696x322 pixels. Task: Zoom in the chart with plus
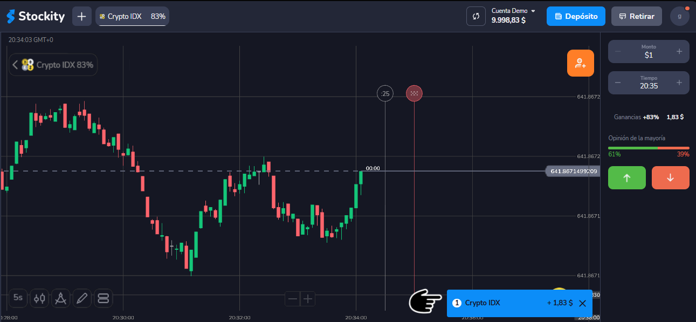pyautogui.click(x=307, y=298)
